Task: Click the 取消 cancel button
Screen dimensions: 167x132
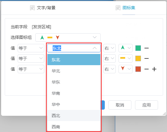Action: coord(120,105)
